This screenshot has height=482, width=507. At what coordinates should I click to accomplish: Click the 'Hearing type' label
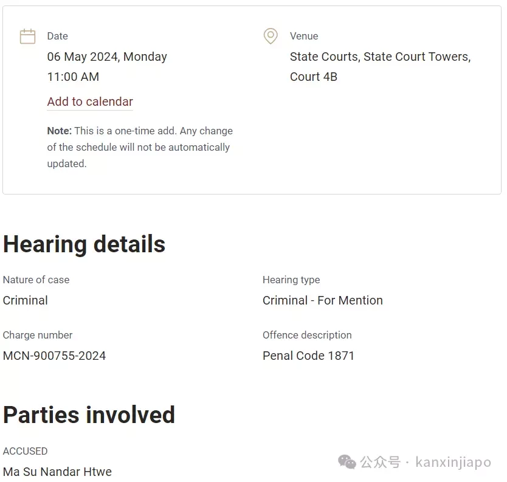pos(291,280)
